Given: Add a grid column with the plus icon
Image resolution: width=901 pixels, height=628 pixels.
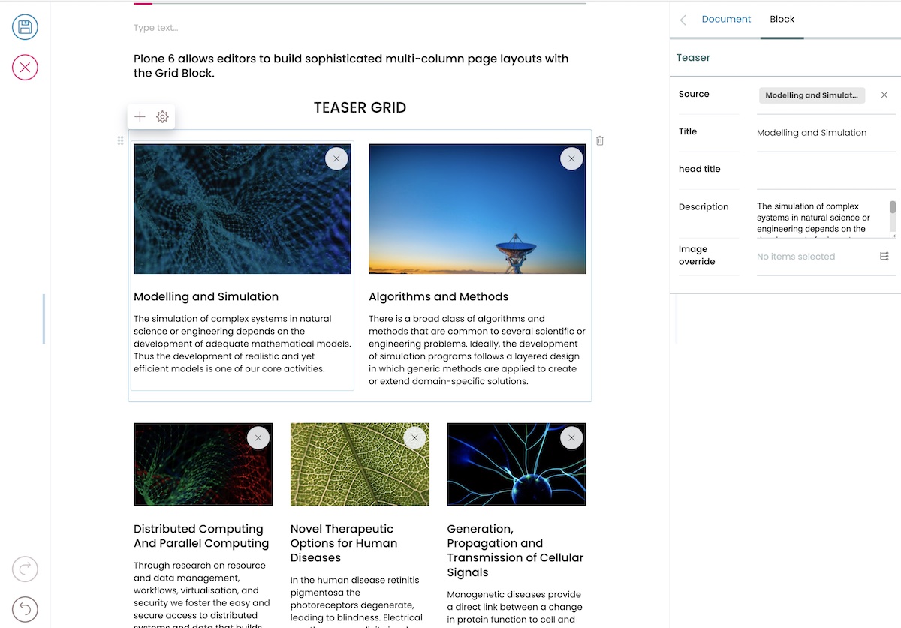Looking at the screenshot, I should 140,116.
